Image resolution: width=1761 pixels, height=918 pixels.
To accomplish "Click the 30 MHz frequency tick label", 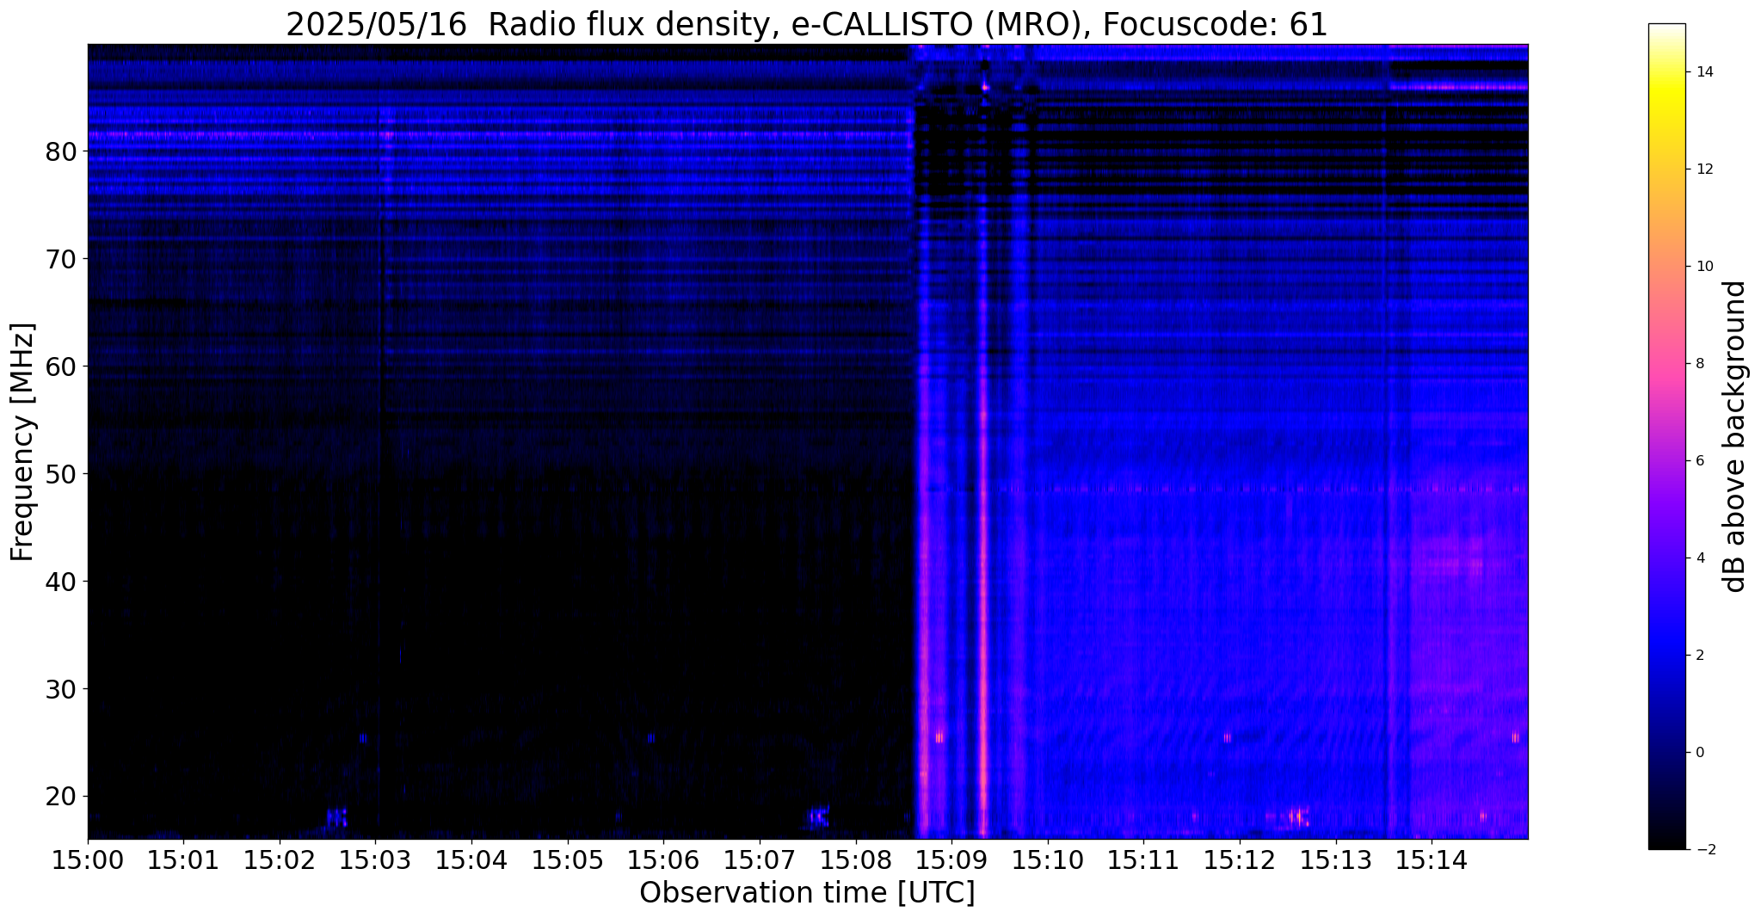I will tap(60, 689).
